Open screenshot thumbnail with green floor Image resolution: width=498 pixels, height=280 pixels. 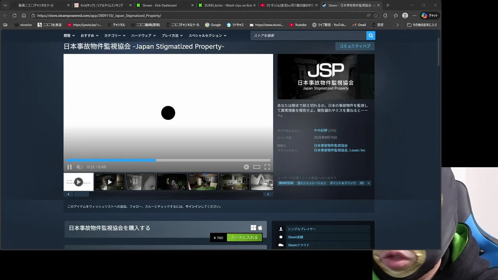pyautogui.click(x=203, y=182)
